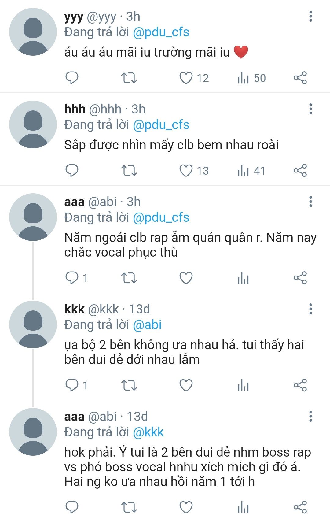View analytics of aaa's last reply
The image size is (330, 519).
(243, 507)
